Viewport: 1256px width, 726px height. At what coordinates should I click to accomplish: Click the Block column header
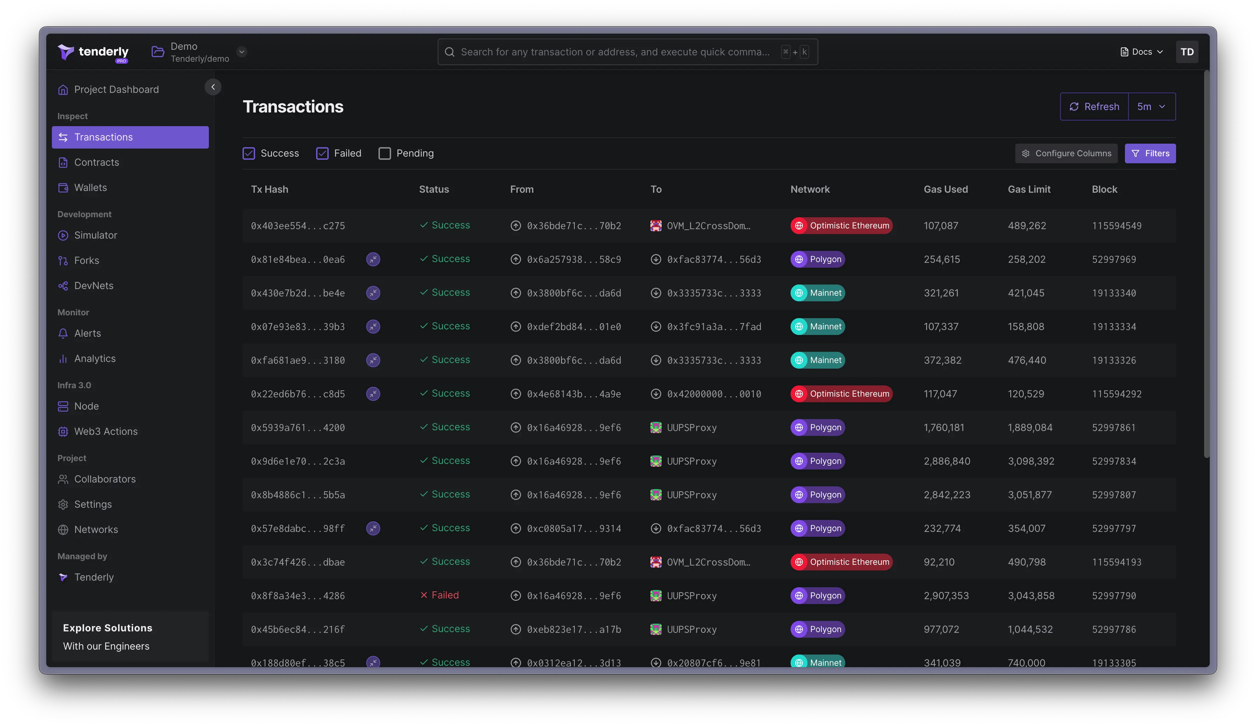[1104, 189]
